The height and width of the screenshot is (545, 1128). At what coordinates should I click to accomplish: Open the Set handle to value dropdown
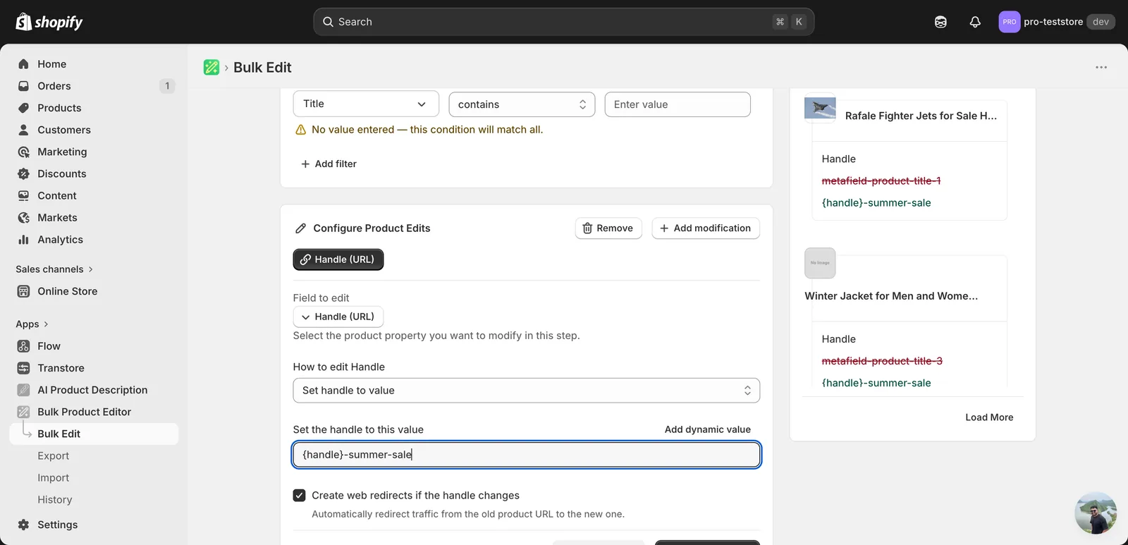pos(527,391)
